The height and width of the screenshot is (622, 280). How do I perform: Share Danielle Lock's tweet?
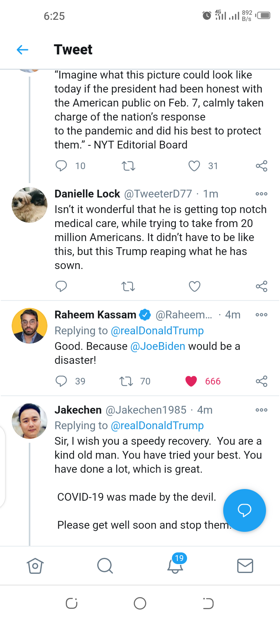pyautogui.click(x=261, y=287)
